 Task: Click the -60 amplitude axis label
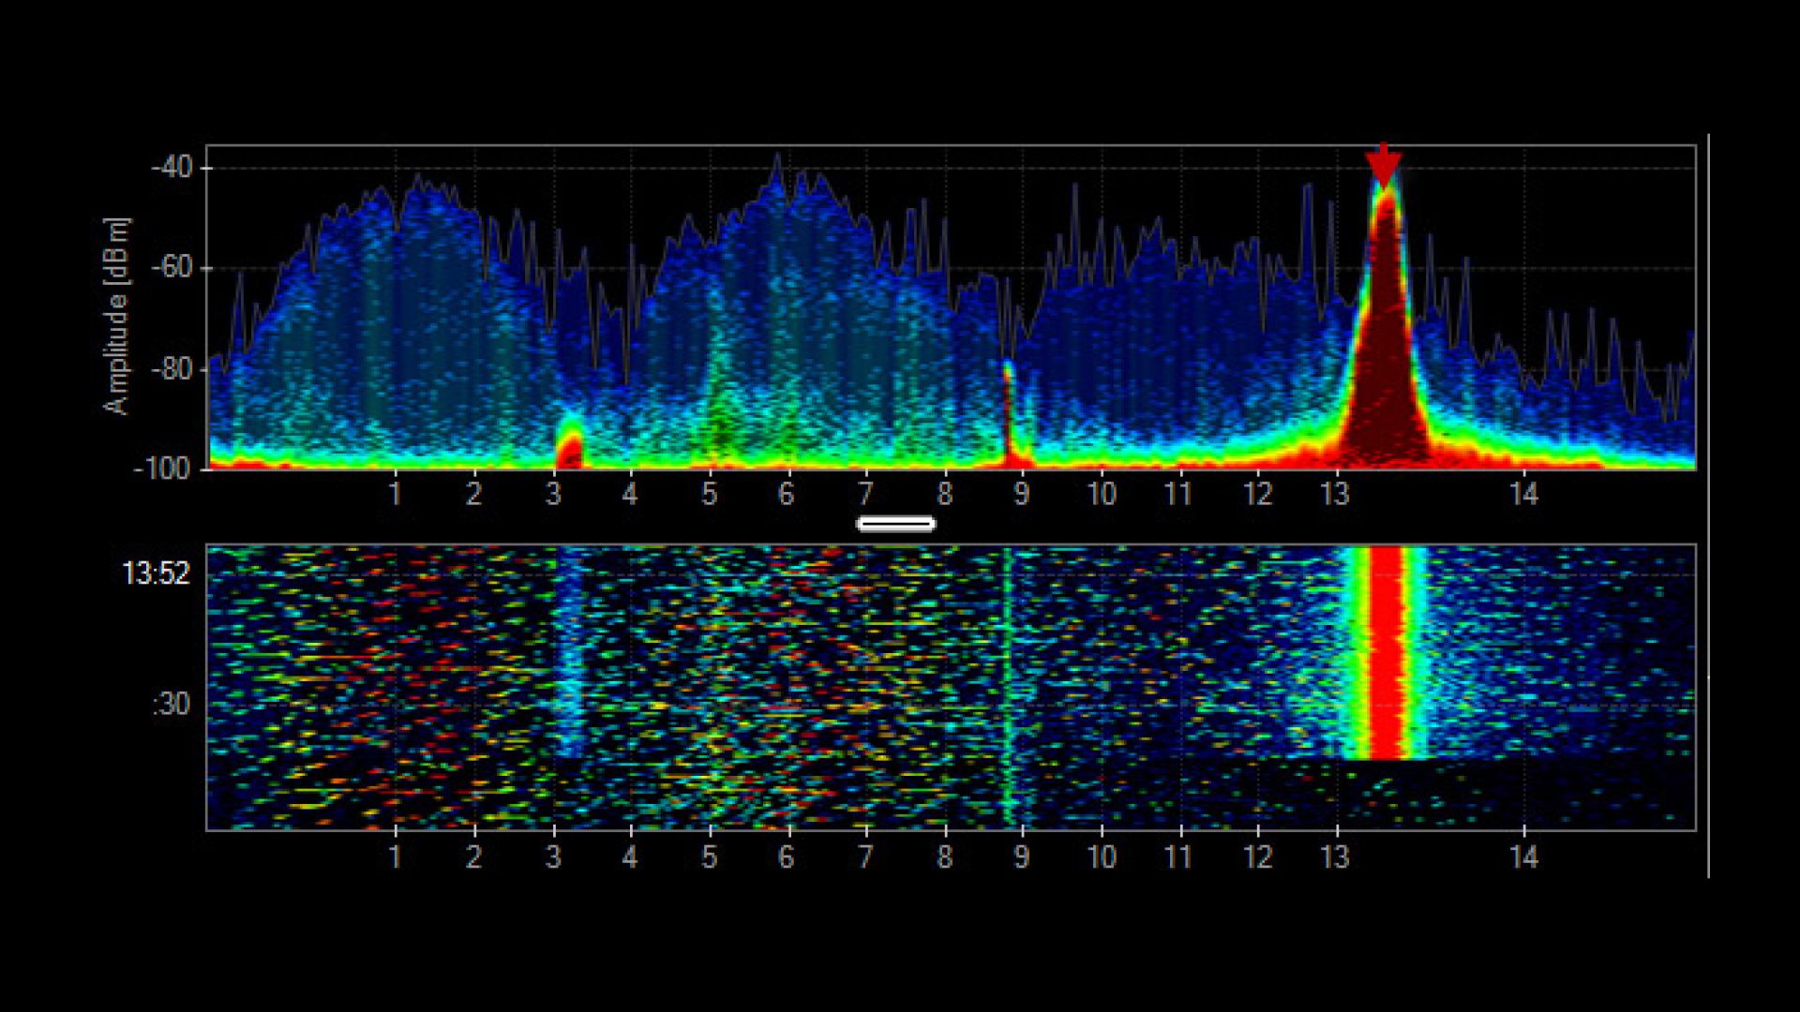(x=171, y=269)
